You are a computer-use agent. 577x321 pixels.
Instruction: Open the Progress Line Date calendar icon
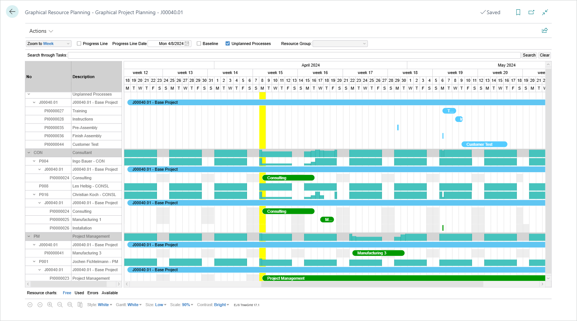tap(186, 44)
